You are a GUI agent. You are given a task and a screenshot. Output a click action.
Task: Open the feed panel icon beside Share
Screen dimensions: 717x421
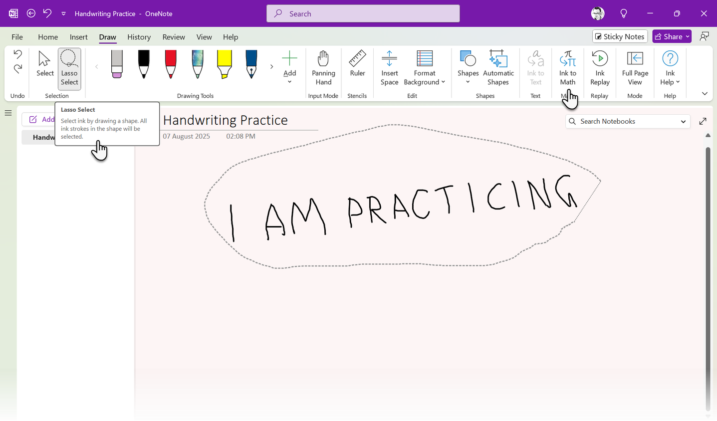click(x=705, y=36)
